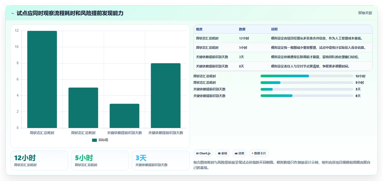Click the y-axis label 0

(18, 128)
